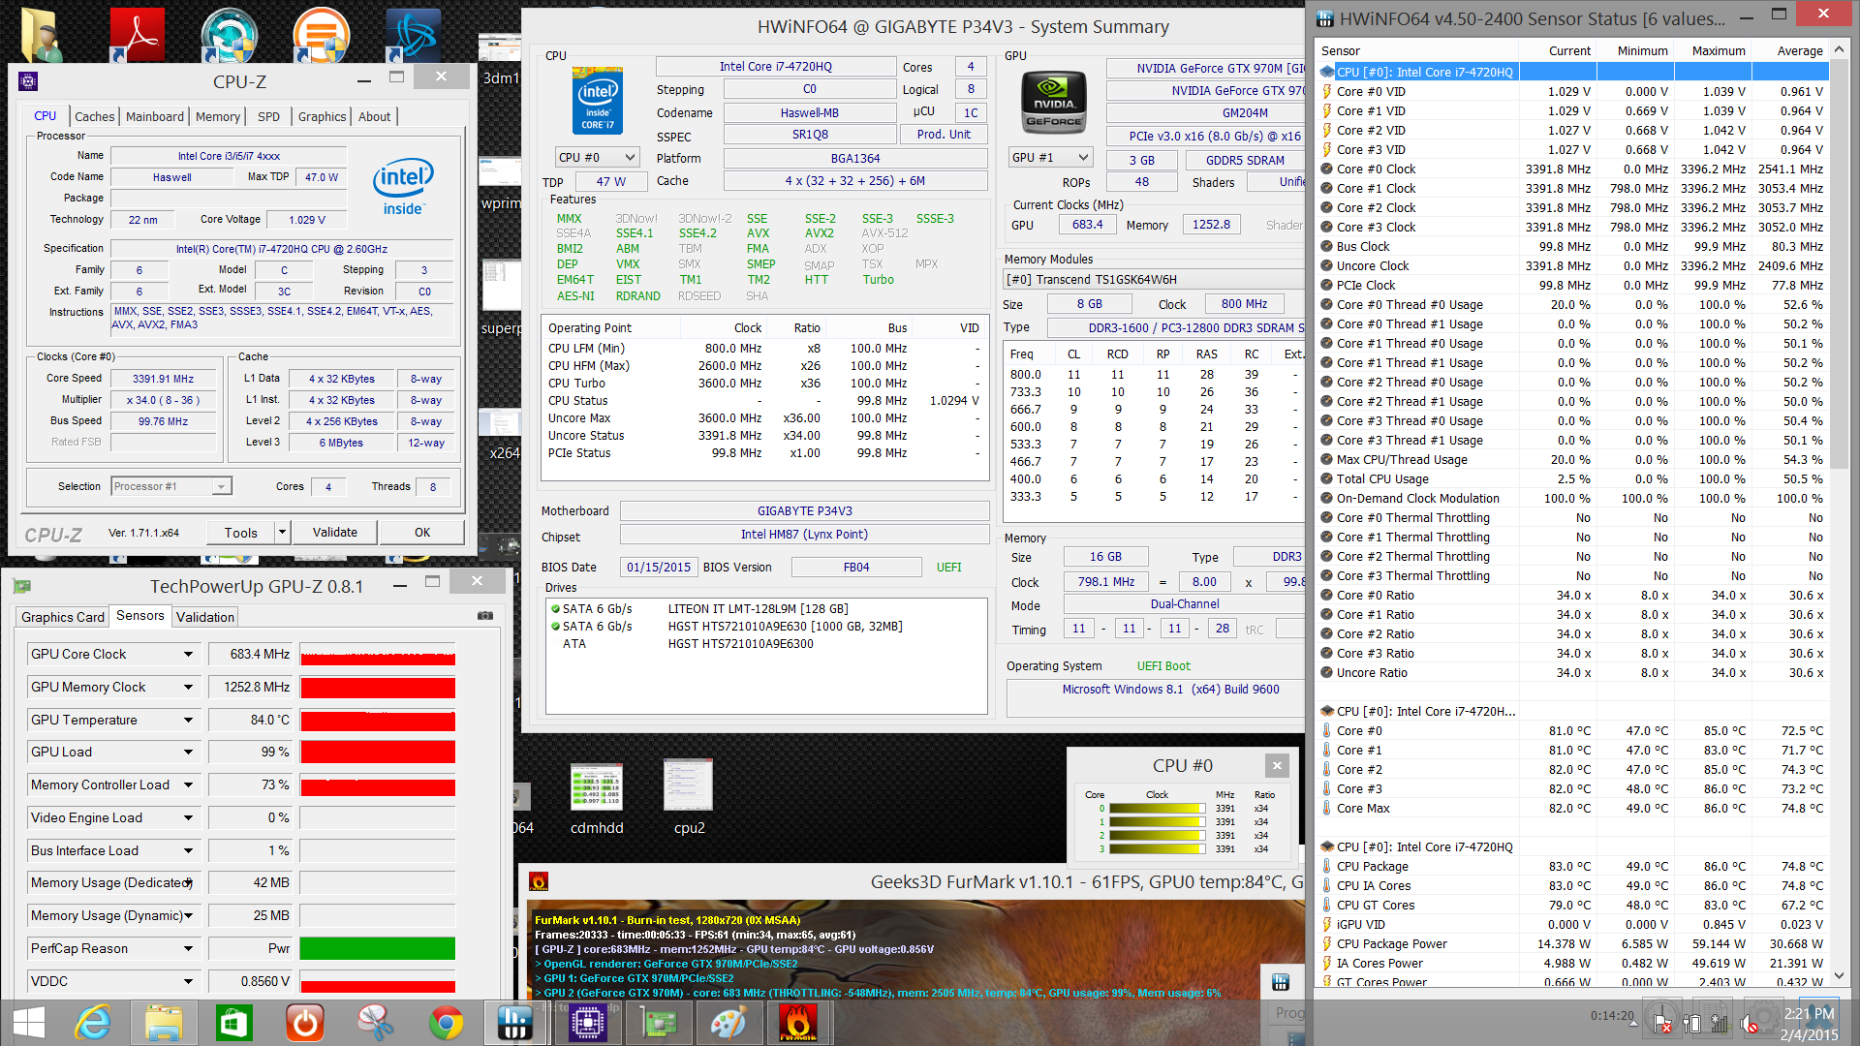This screenshot has width=1860, height=1046.
Task: Launch Internet Explorer from taskbar
Action: pyautogui.click(x=94, y=1023)
